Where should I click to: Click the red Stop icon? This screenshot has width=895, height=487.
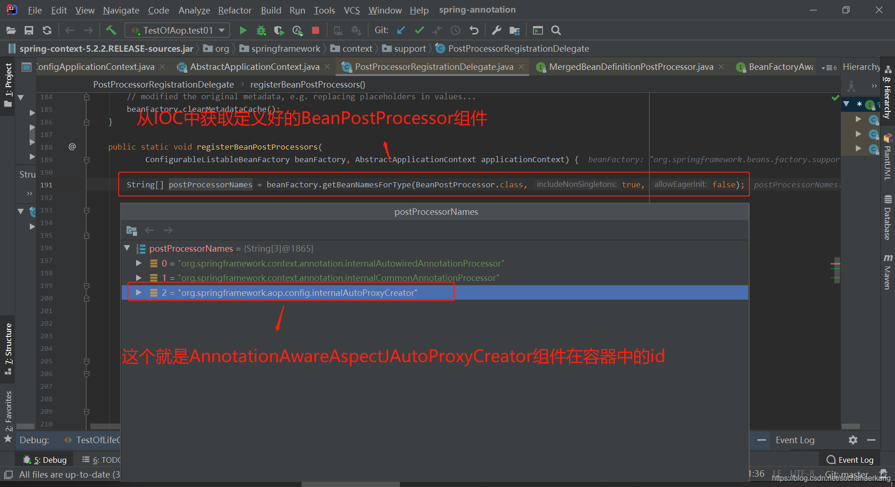[x=316, y=30]
